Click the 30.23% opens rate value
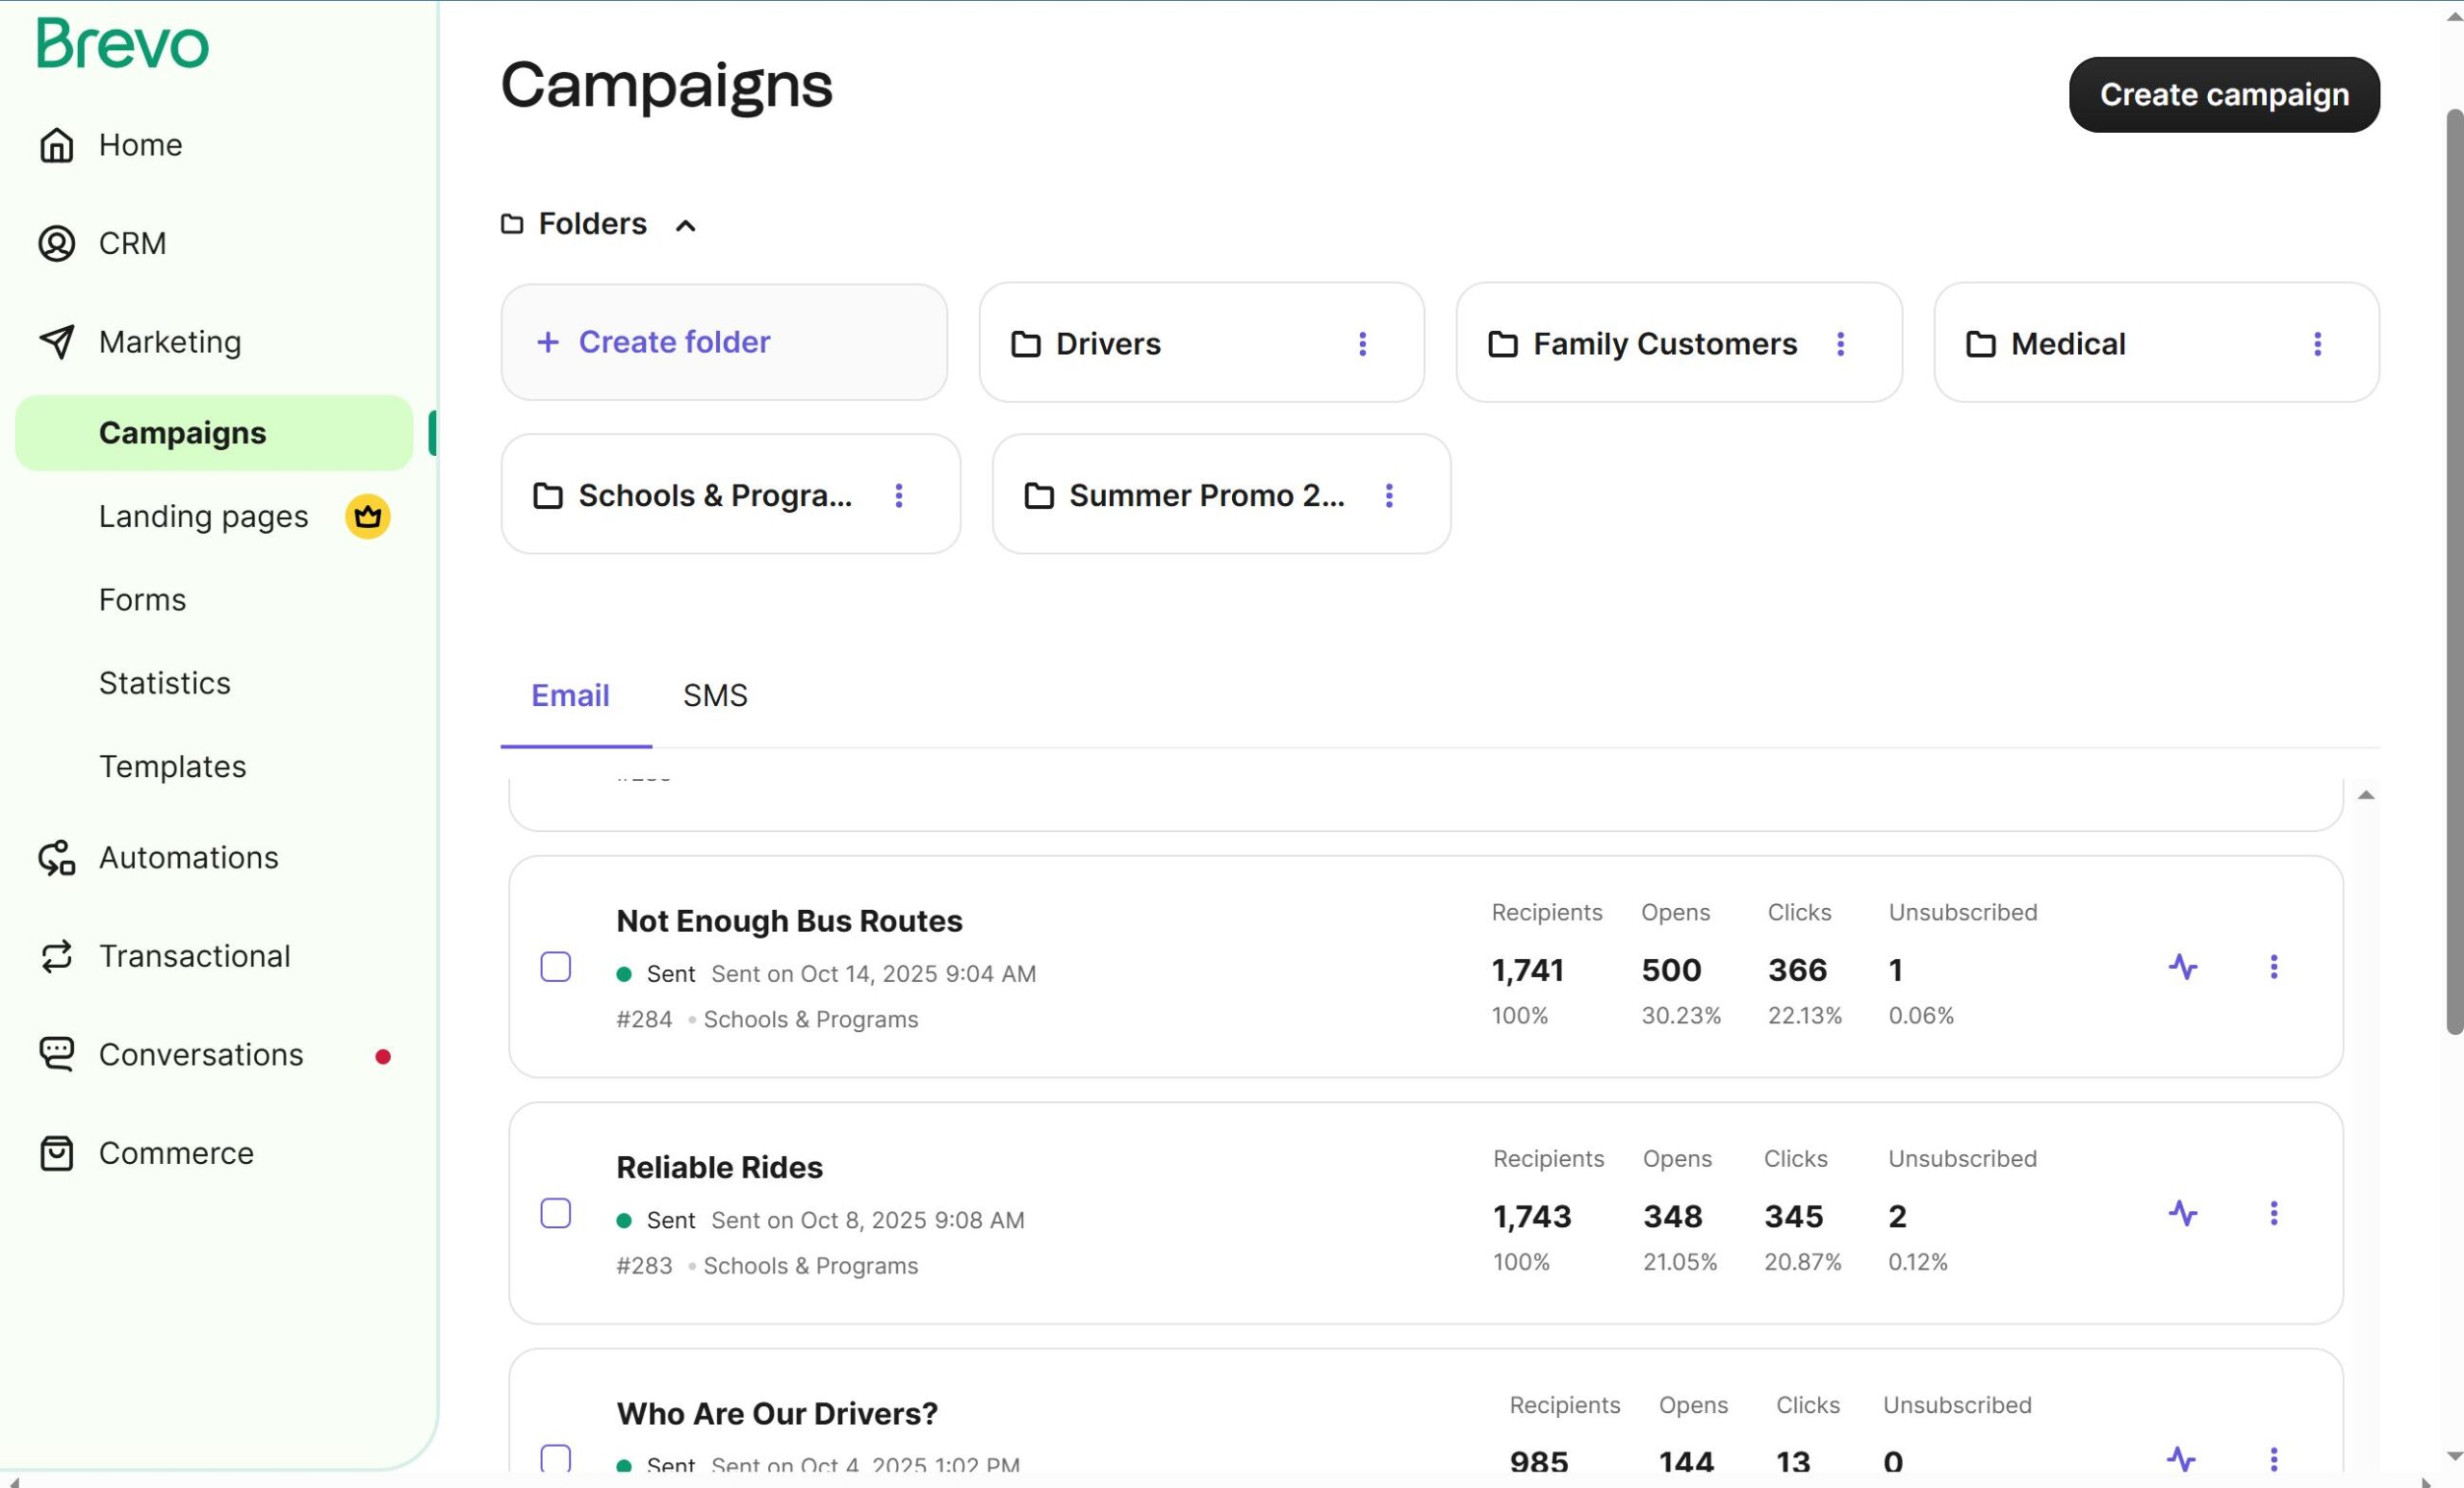2464x1488 pixels. pyautogui.click(x=1681, y=1016)
